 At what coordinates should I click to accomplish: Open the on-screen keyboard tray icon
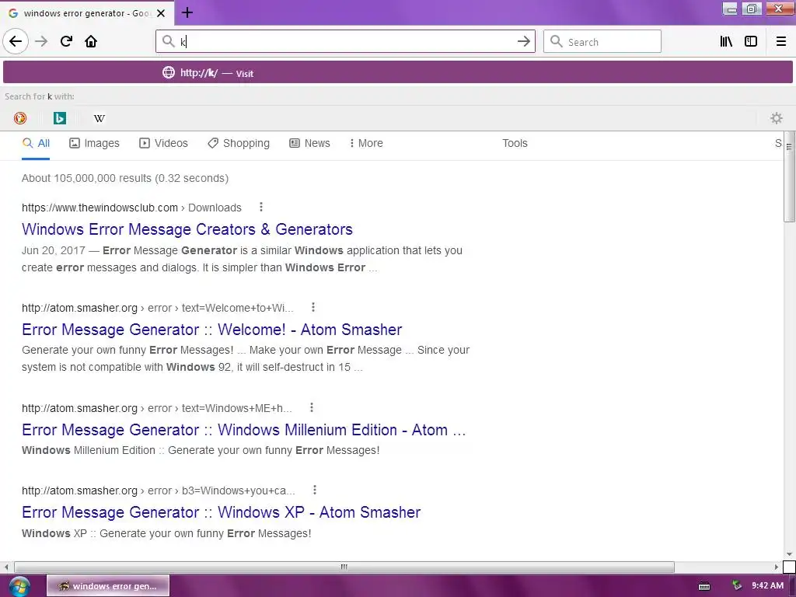(704, 586)
